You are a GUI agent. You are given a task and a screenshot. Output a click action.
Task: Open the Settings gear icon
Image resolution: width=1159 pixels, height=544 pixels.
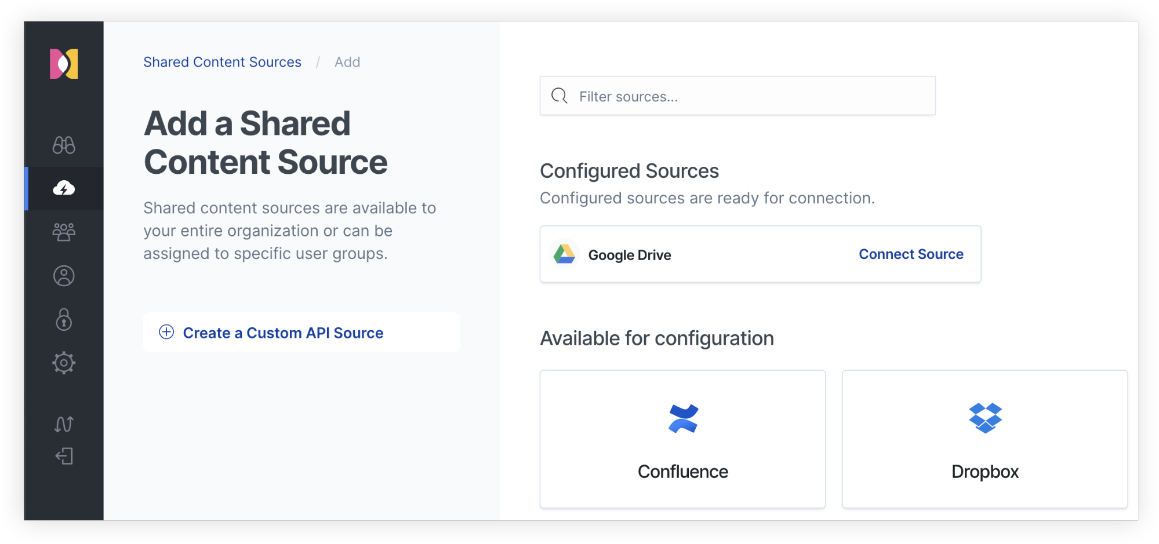64,363
